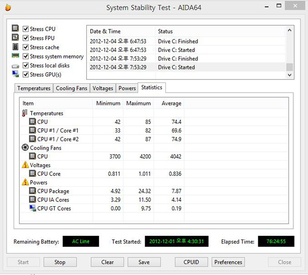Click the log scrollbar thumb

(290, 67)
